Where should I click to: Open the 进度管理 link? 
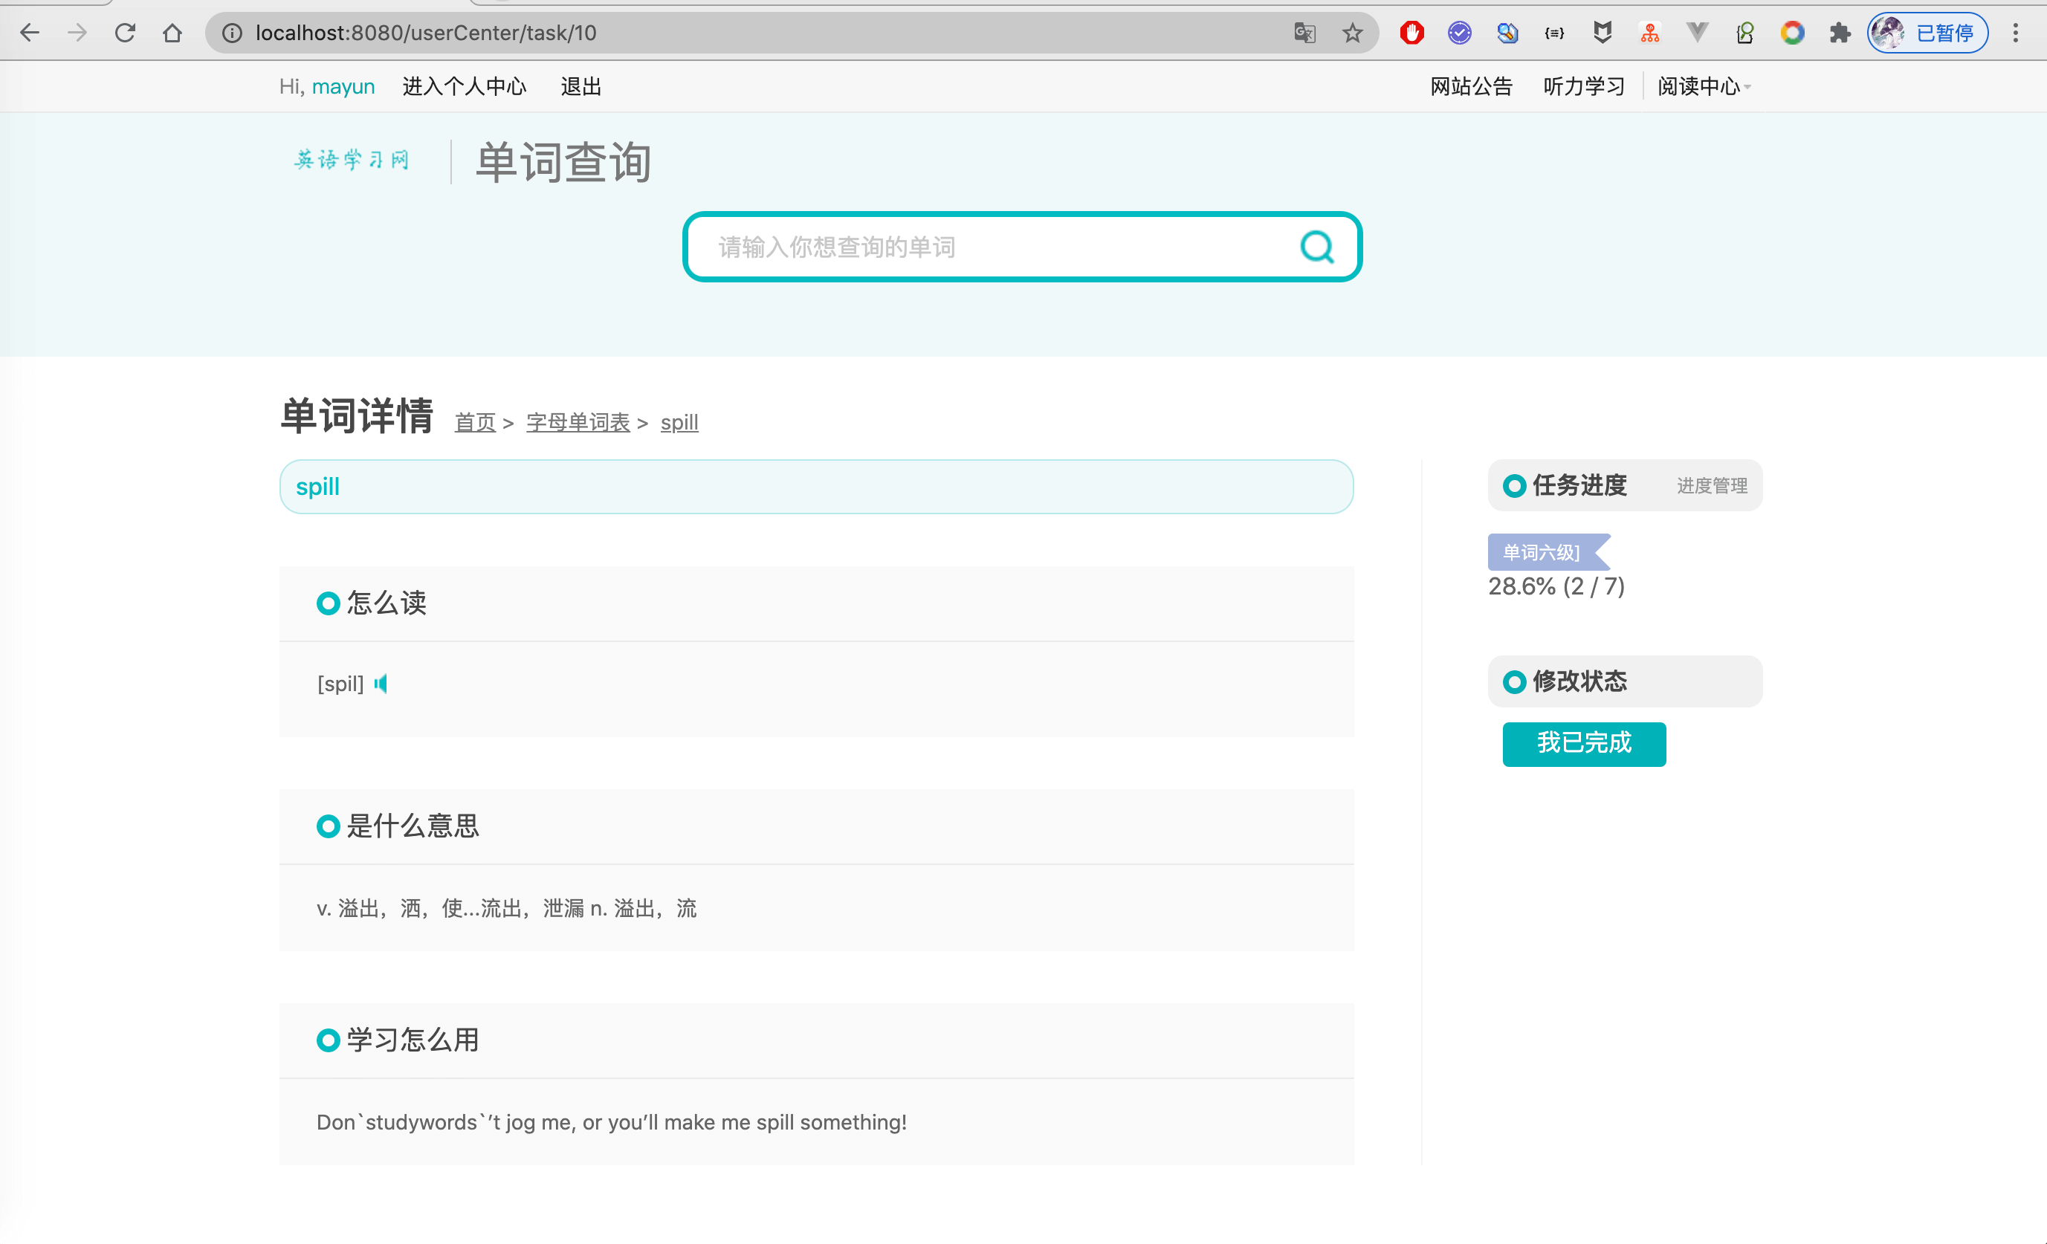(x=1711, y=486)
